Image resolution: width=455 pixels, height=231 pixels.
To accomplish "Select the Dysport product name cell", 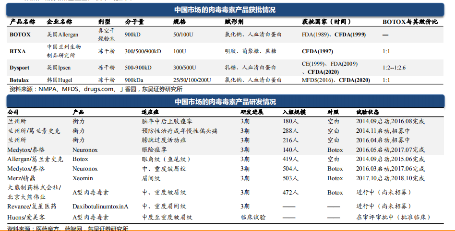I will point(20,68).
